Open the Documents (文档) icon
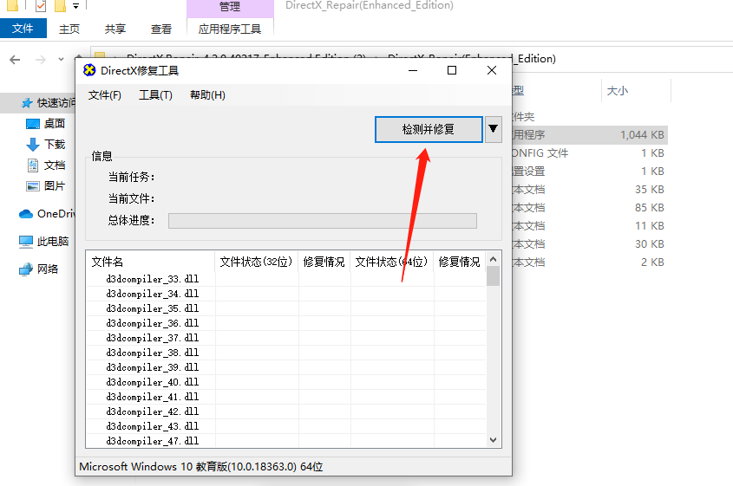733x486 pixels. pyautogui.click(x=33, y=165)
